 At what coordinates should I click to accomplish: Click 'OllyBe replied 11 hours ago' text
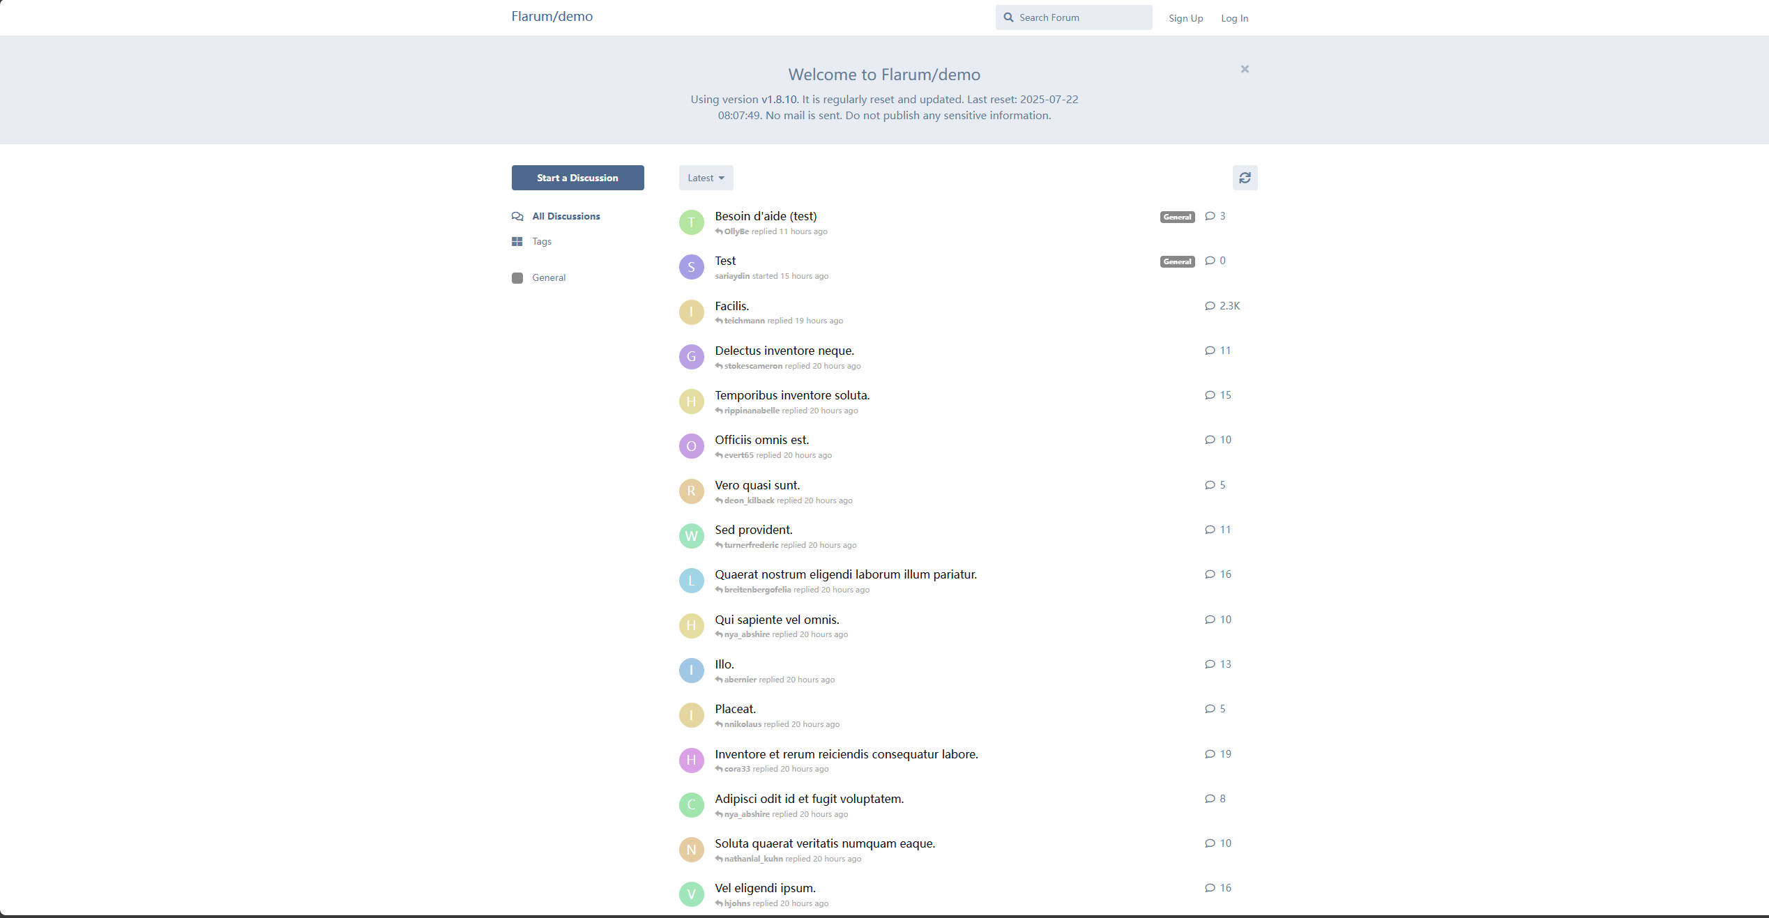771,231
